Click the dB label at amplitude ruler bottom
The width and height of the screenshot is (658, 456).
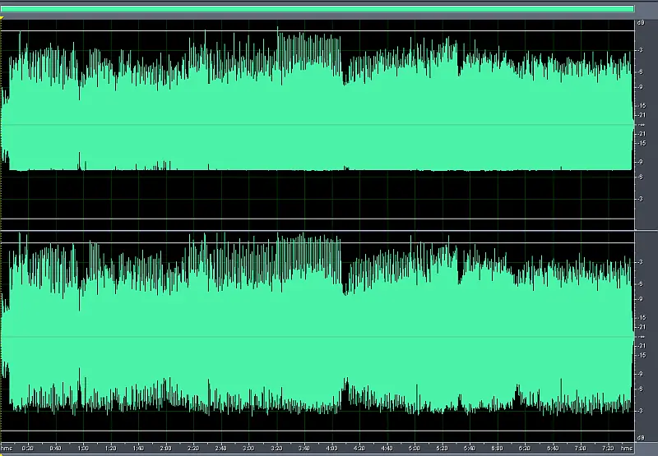(x=641, y=438)
